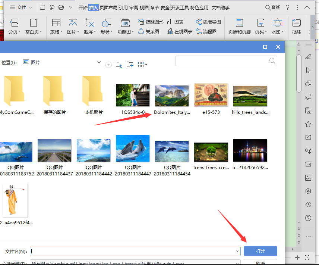Click the settings sliders icon in sidebar
This screenshot has width=319, height=265.
point(308,97)
